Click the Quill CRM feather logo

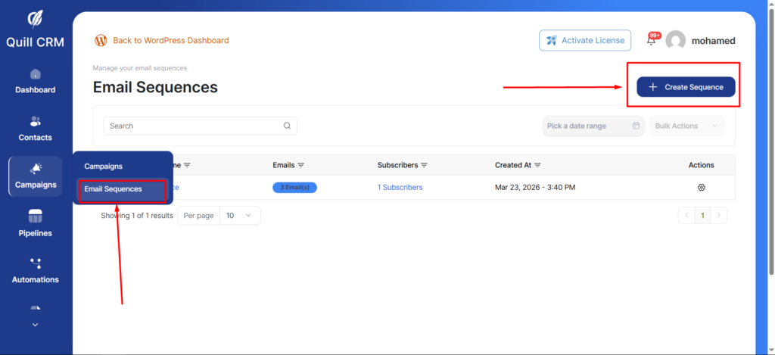pyautogui.click(x=35, y=19)
